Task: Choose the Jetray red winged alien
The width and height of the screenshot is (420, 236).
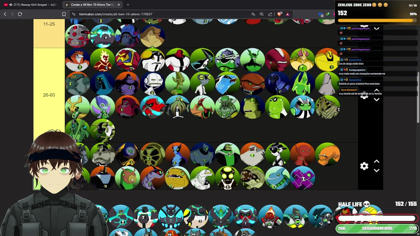Action: click(202, 107)
